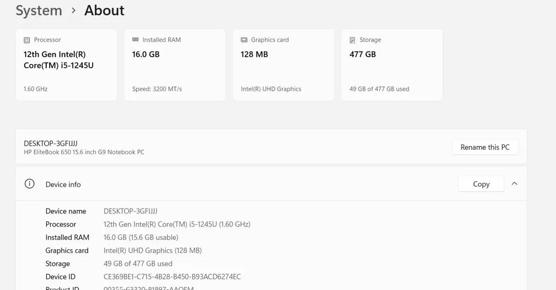Click the Device info circle icon

[29, 184]
